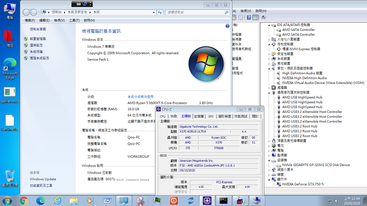This screenshot has height=206, width=367.
Task: Click 系統分級無法使用 rating link
Action: pyautogui.click(x=141, y=97)
